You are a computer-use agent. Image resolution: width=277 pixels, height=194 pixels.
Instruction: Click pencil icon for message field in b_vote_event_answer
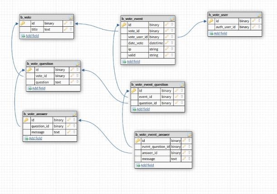click(185, 159)
